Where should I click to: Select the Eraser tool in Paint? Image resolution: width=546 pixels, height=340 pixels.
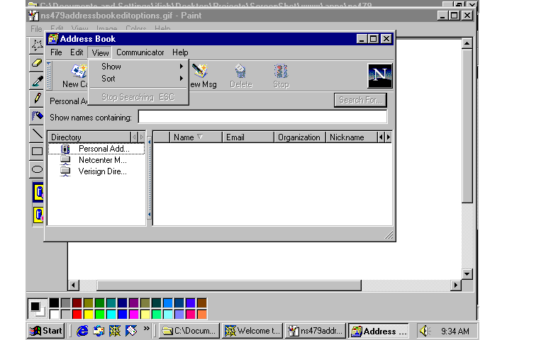pyautogui.click(x=37, y=63)
